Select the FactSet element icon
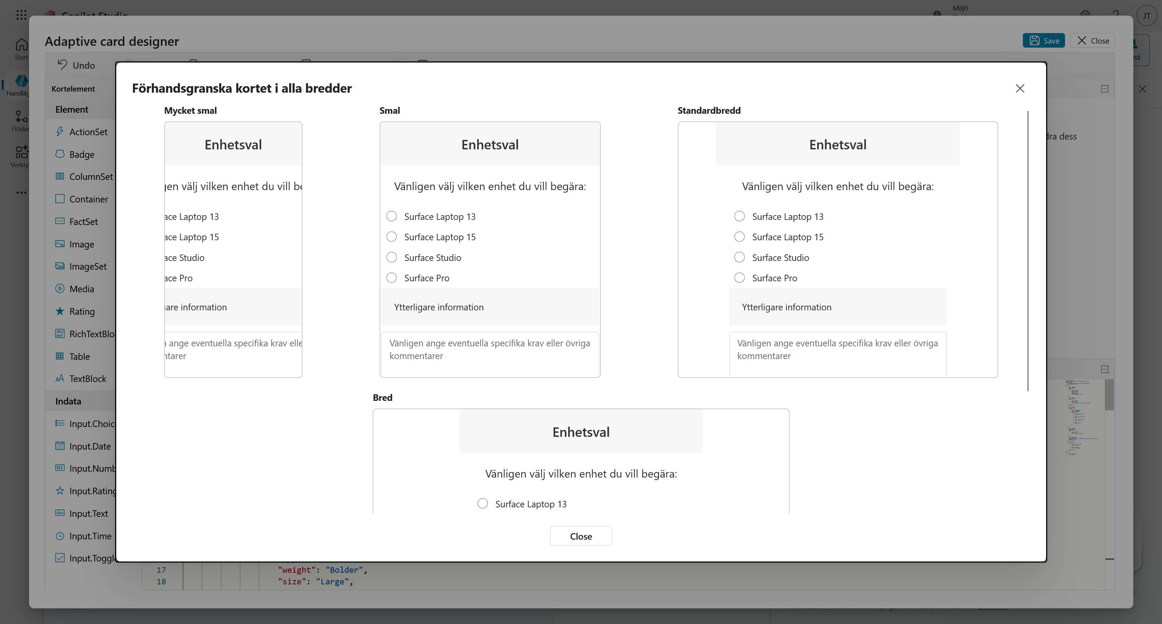1162x624 pixels. pyautogui.click(x=60, y=221)
